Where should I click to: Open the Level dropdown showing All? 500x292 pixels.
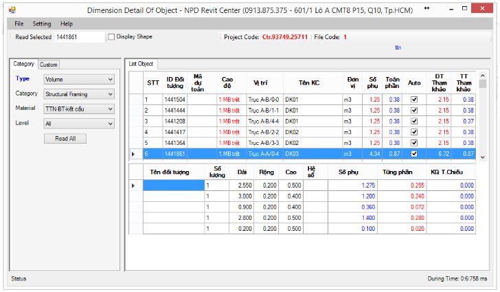[79, 124]
